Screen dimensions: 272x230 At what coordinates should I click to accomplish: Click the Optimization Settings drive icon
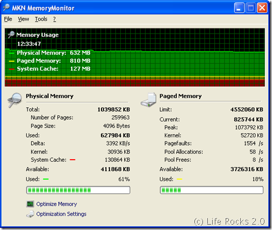30,214
